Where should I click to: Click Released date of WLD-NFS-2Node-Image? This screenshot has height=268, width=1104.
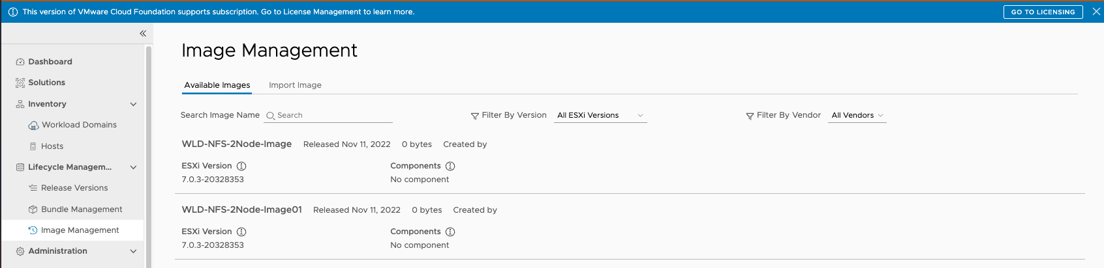(346, 144)
